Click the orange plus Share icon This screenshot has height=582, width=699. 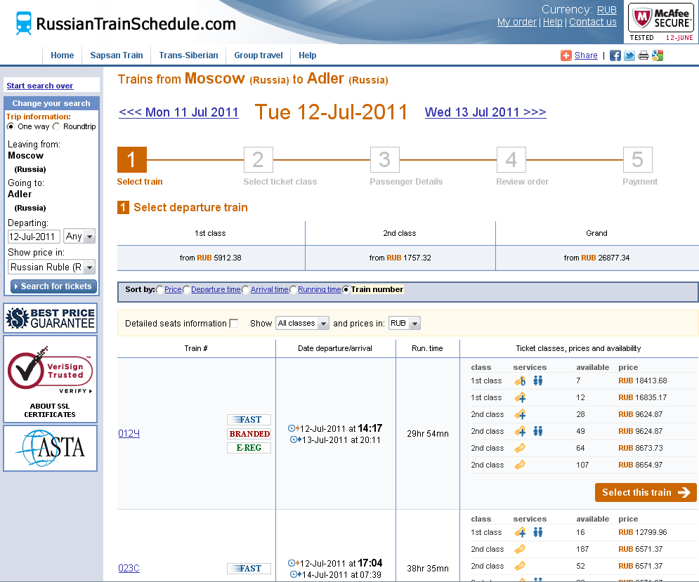point(566,56)
